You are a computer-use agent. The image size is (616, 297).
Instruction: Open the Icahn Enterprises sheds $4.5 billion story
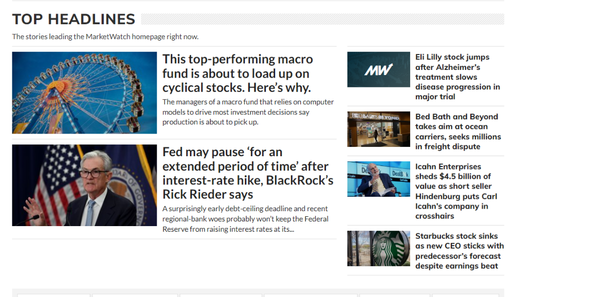tap(456, 191)
